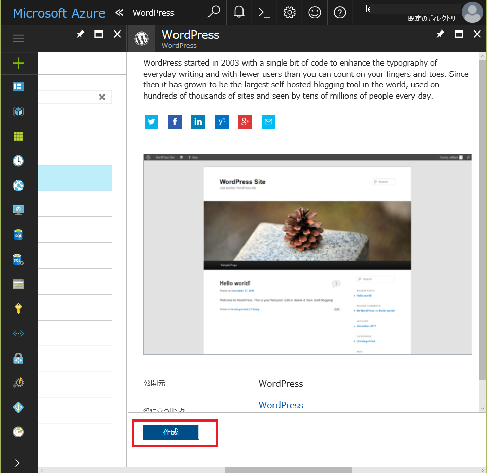Maximize the left search blade
Image resolution: width=487 pixels, height=473 pixels.
pos(99,34)
